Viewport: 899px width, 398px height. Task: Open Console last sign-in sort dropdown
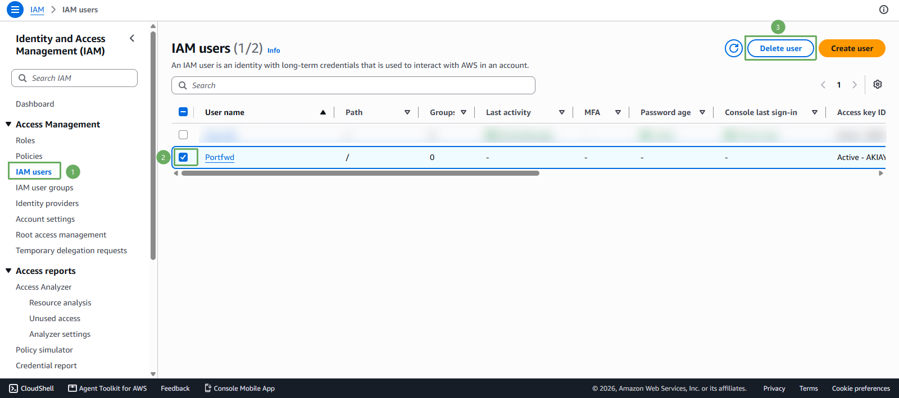click(815, 112)
